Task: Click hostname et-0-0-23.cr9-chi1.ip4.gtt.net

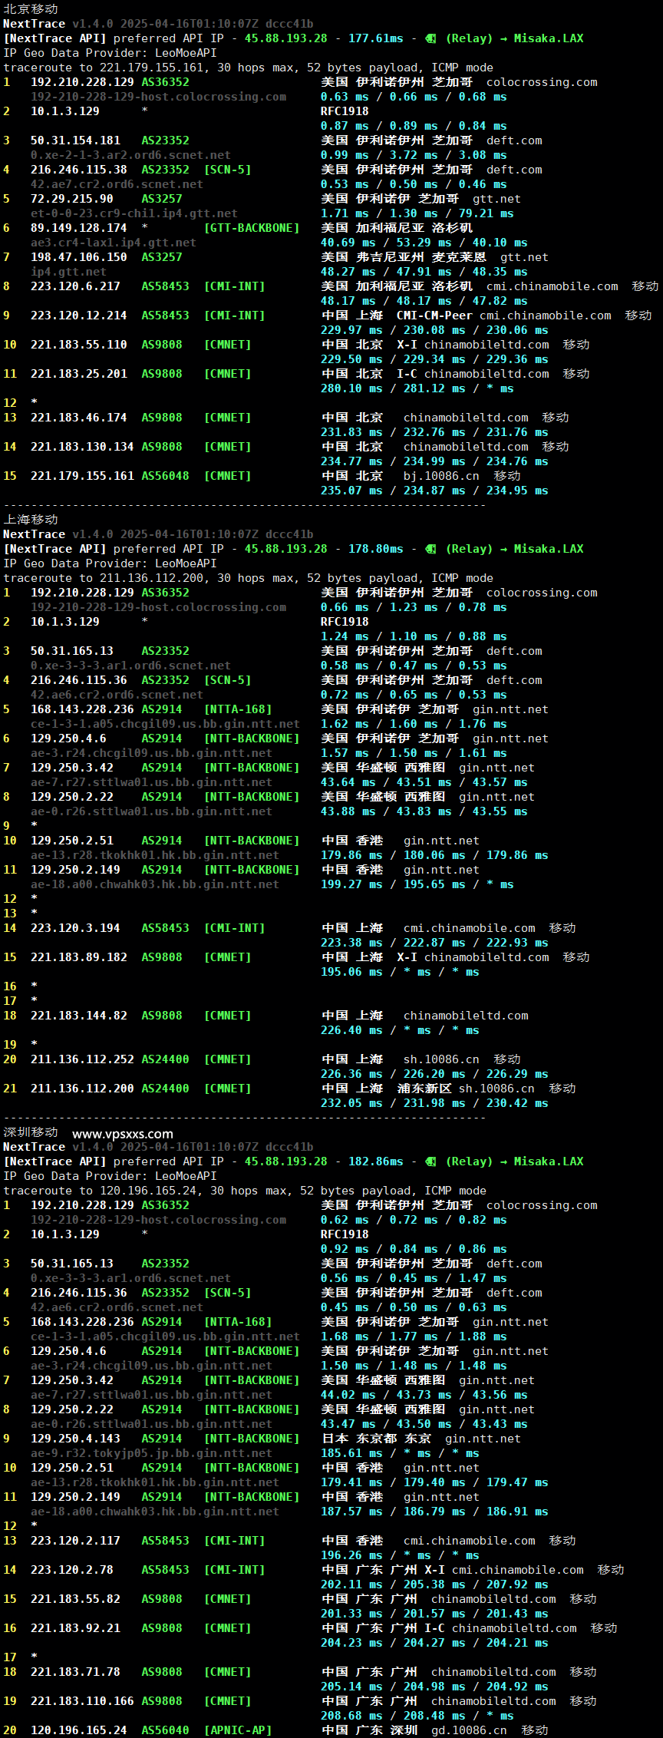Action: pyautogui.click(x=134, y=213)
